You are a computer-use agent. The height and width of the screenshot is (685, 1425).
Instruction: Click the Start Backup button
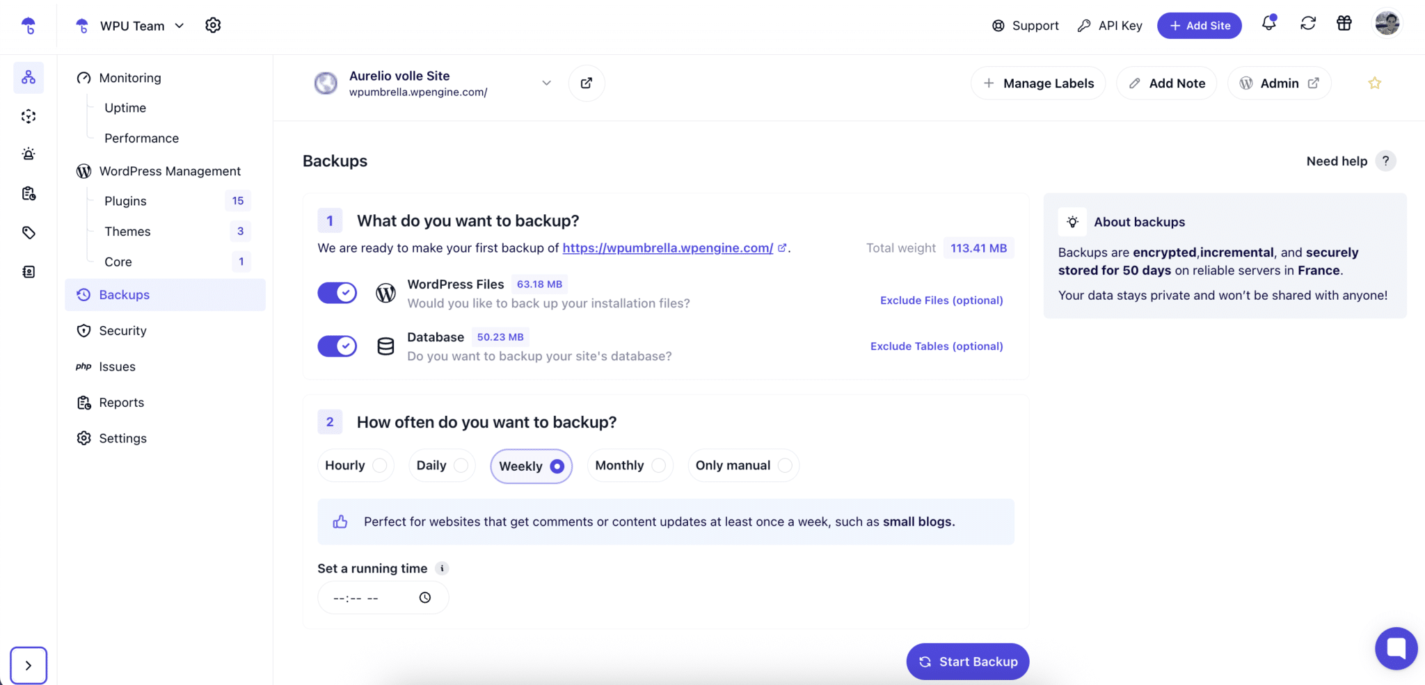click(x=967, y=661)
